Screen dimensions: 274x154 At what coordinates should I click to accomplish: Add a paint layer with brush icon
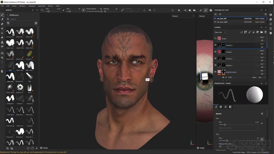pyautogui.click(x=250, y=32)
